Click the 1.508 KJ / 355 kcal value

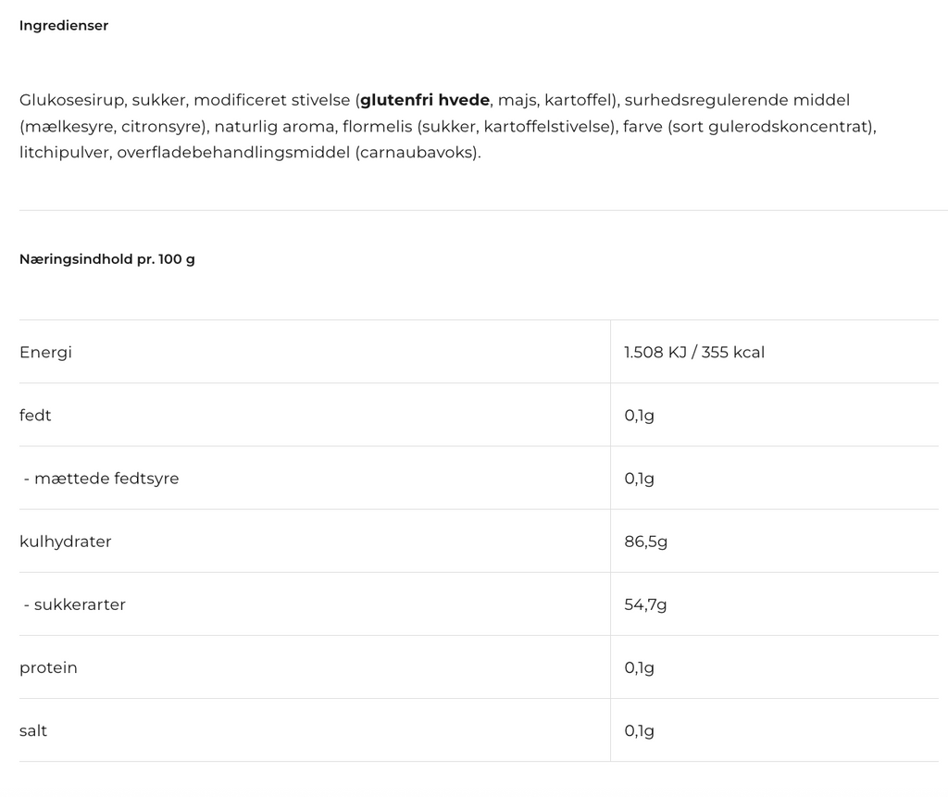pyautogui.click(x=694, y=353)
